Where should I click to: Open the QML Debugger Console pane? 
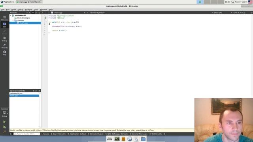pyautogui.click(x=117, y=134)
